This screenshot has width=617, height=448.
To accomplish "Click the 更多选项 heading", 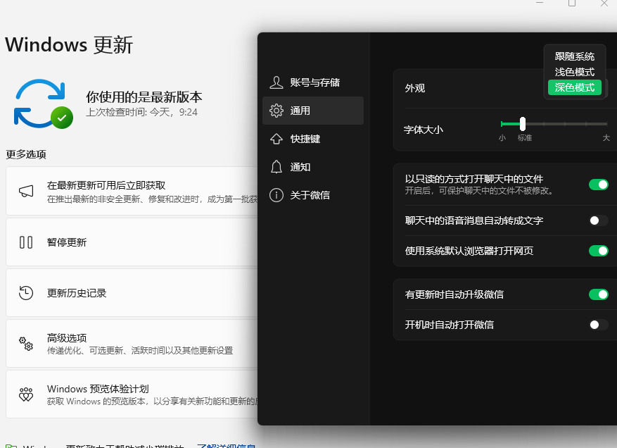I will tap(26, 154).
